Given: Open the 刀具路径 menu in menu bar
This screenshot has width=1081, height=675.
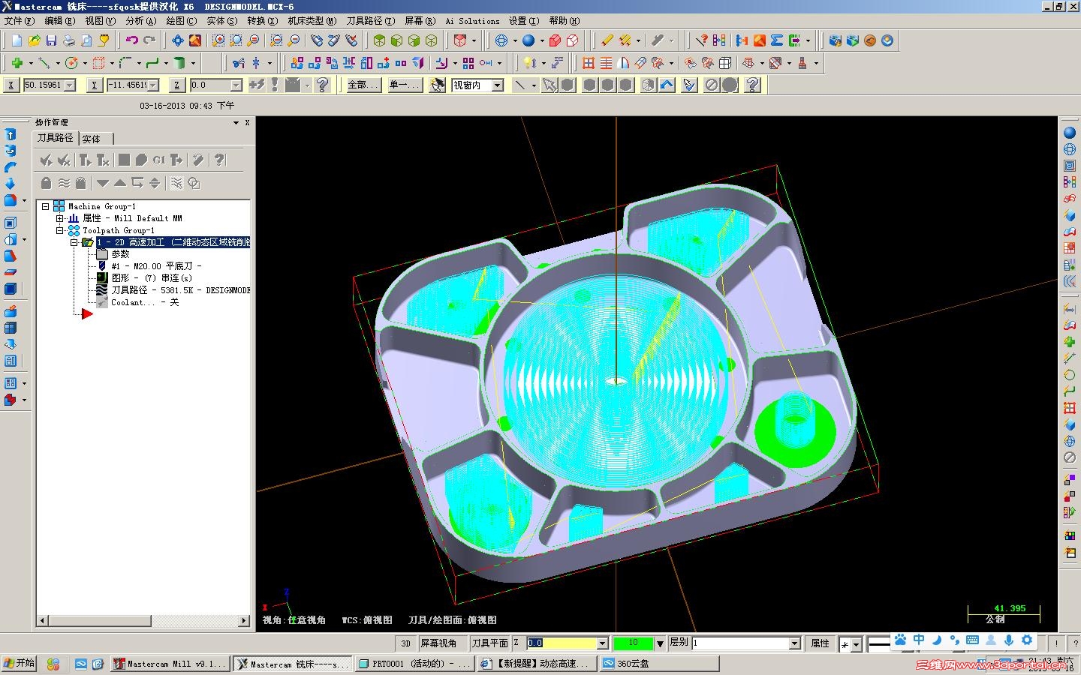Looking at the screenshot, I should tap(370, 21).
